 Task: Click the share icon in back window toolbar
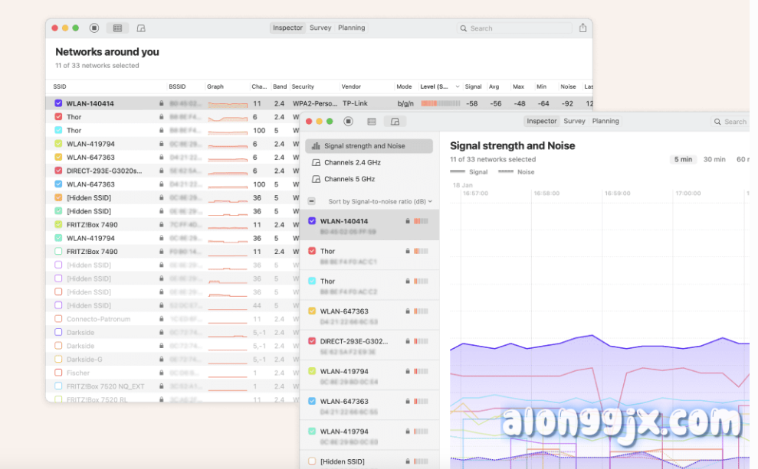click(582, 28)
